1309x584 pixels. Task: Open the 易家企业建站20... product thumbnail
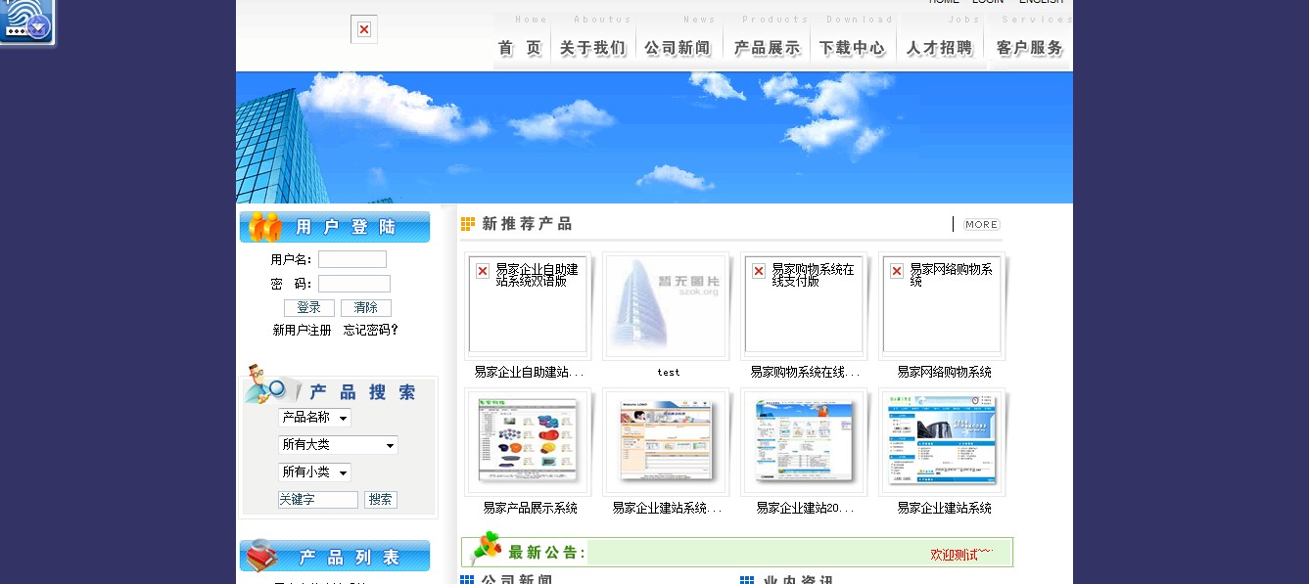point(804,440)
